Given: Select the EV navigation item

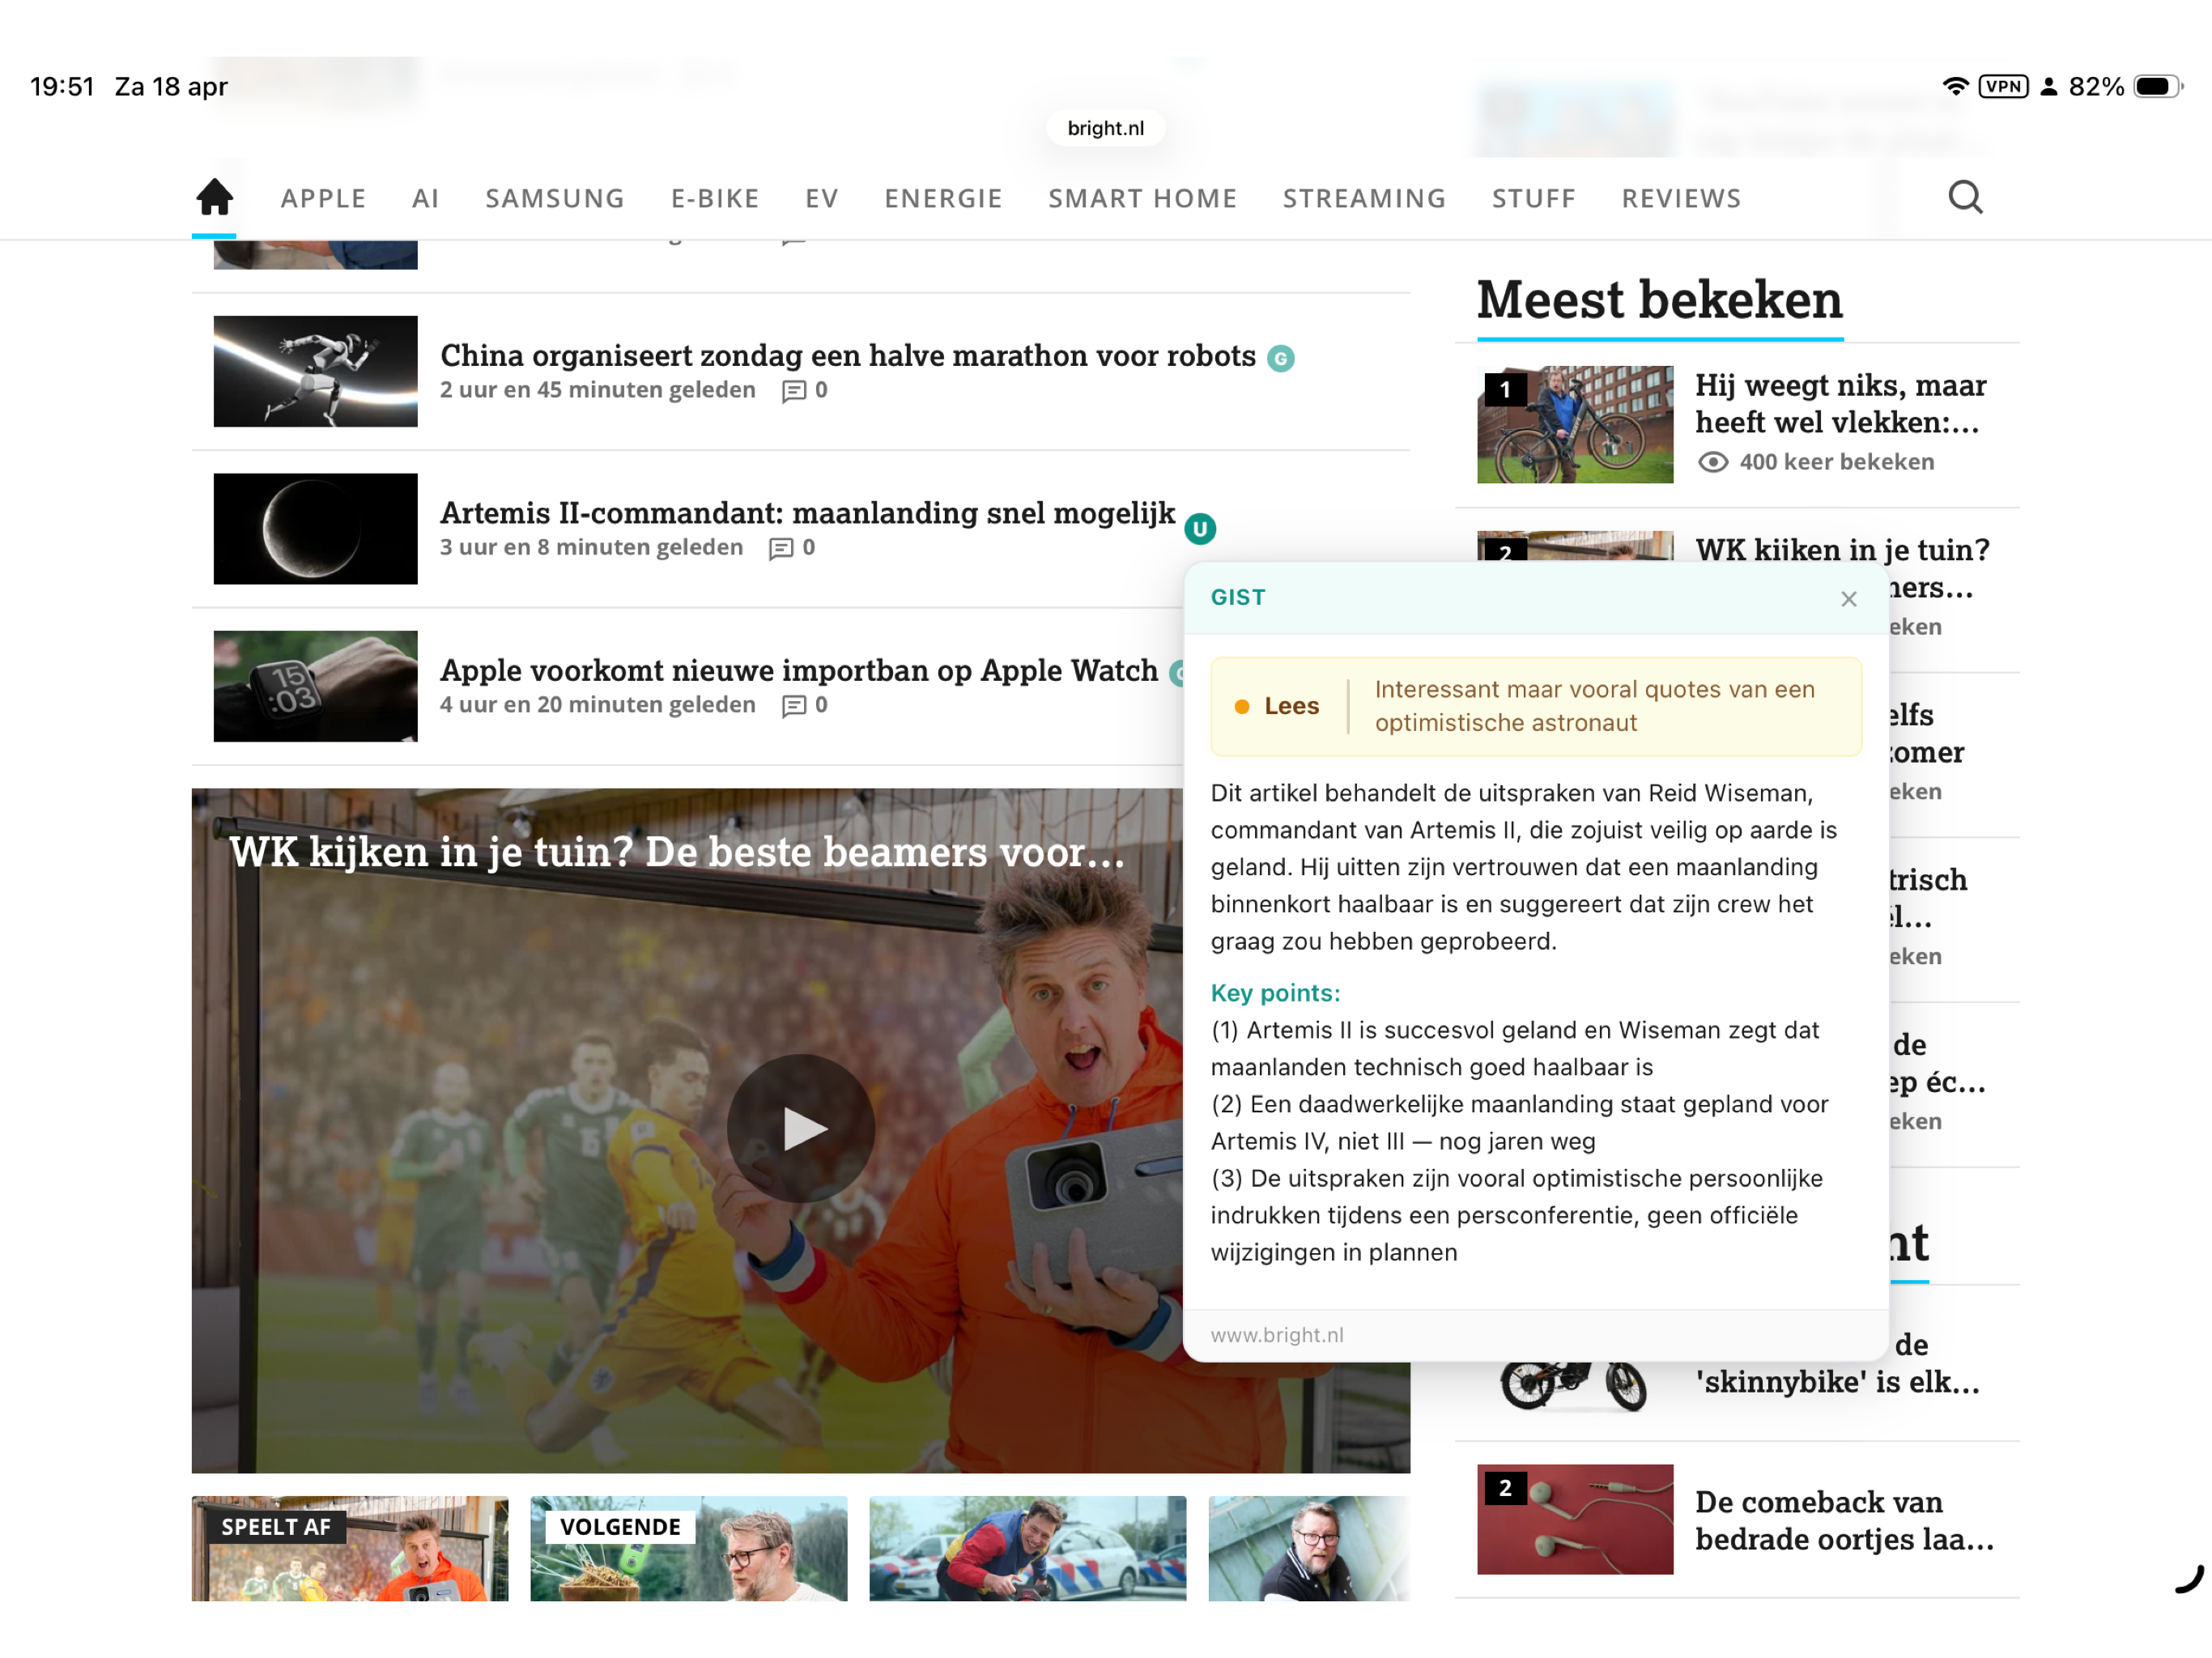Looking at the screenshot, I should pyautogui.click(x=822, y=198).
